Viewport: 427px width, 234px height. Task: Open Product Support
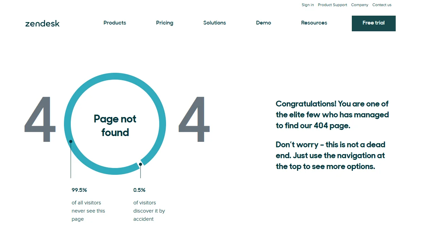pyautogui.click(x=332, y=5)
